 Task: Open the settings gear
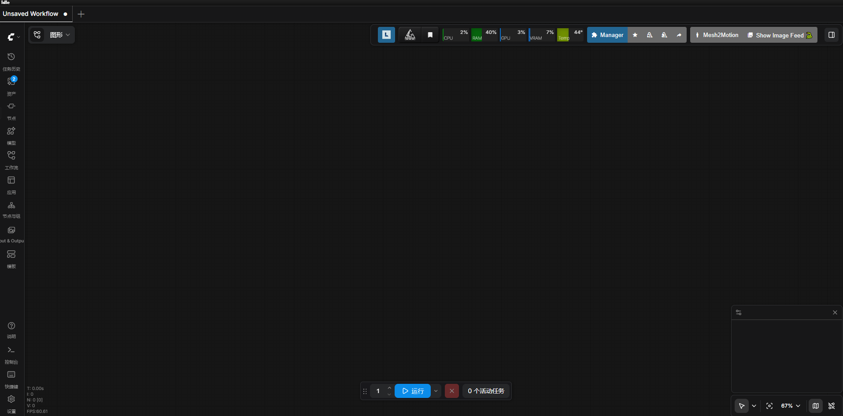tap(11, 404)
